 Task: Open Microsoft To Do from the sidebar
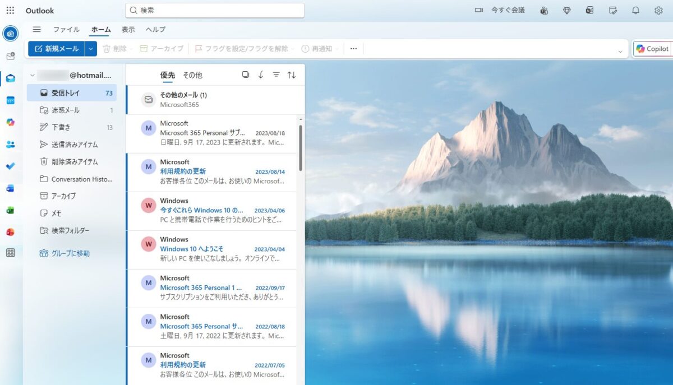pos(11,166)
